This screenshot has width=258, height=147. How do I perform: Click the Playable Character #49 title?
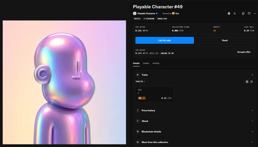point(157,7)
